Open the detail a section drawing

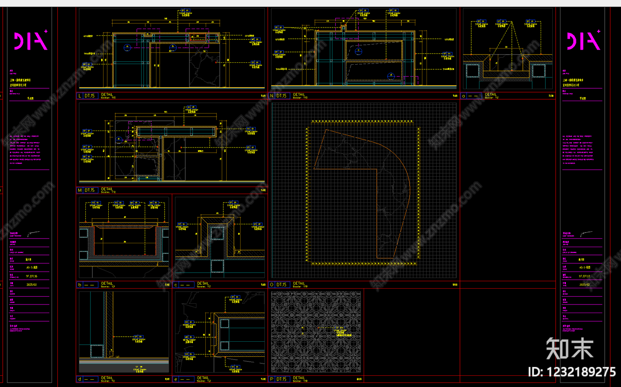click(x=508, y=50)
